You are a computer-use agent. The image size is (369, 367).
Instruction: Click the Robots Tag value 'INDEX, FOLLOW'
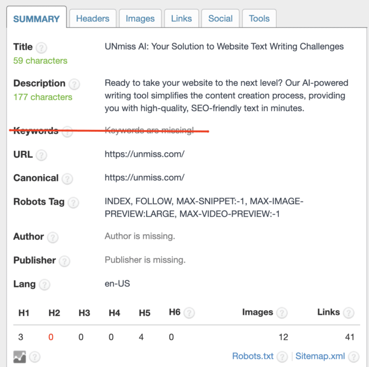(204, 207)
